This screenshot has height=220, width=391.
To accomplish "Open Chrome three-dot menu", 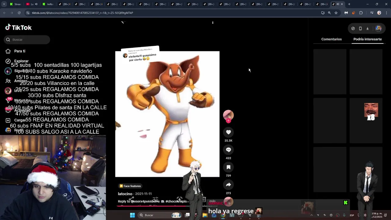I will [x=387, y=13].
